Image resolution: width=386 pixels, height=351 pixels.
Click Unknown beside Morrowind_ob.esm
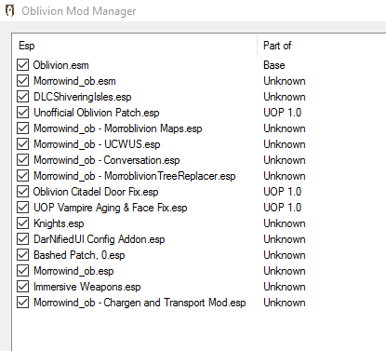[x=285, y=81]
